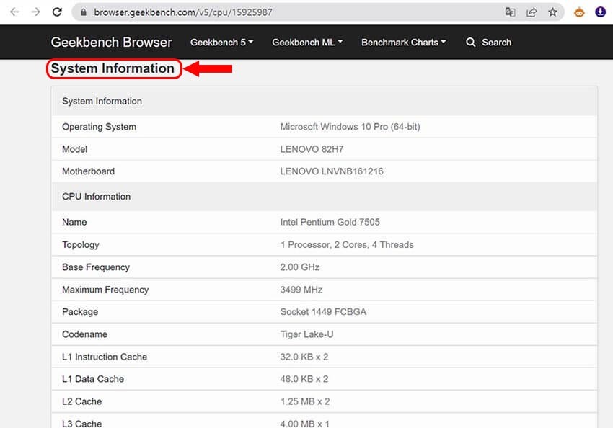The height and width of the screenshot is (428, 613).
Task: Click the Search link in navbar
Action: coord(496,43)
